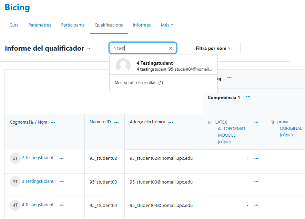This screenshot has height=219, width=305.
Task: Expand the Filtra per nom dropdown
Action: 213,49
